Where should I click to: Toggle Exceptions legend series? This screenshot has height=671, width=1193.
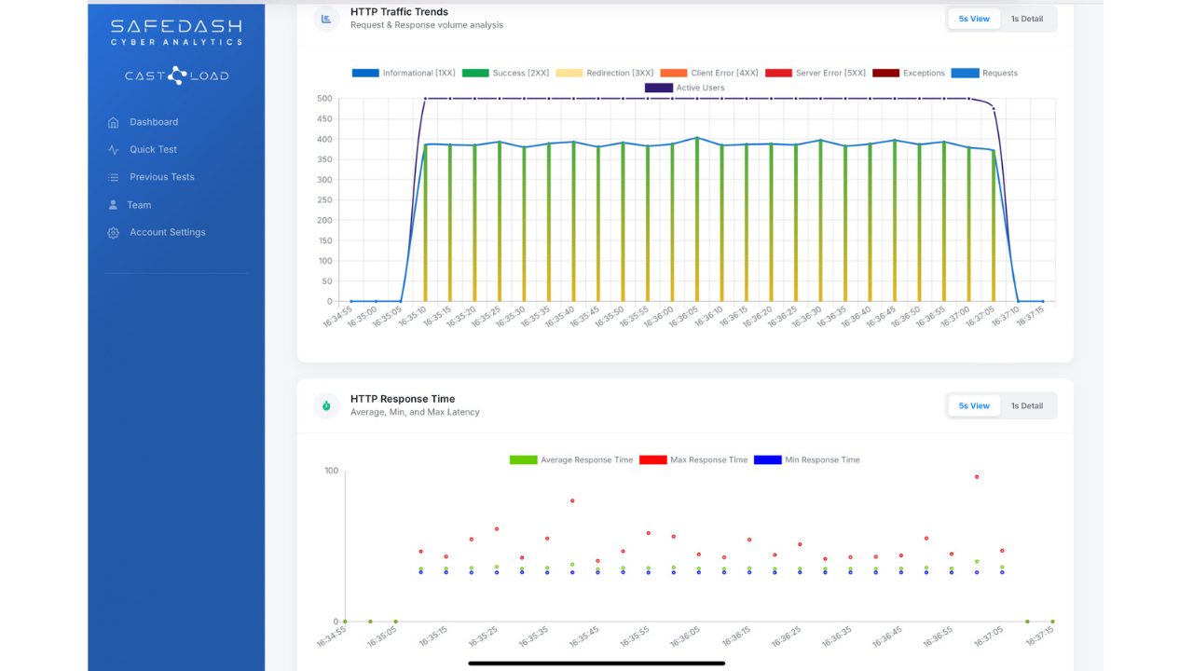click(x=909, y=73)
